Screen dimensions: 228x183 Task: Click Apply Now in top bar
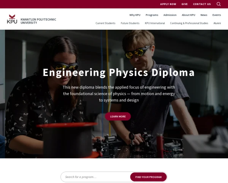168,4
